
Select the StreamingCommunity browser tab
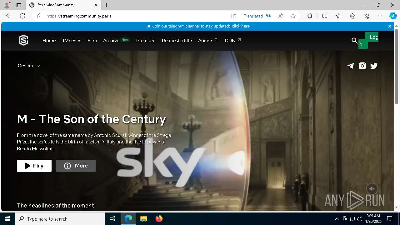point(63,5)
